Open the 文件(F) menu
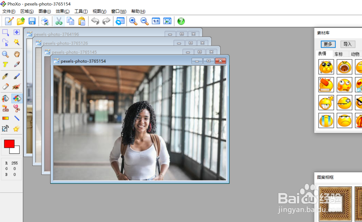Viewport: 362px width, 222px height. (x=9, y=11)
